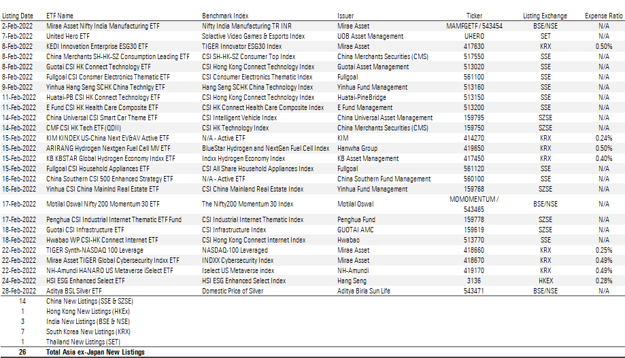Viewport: 625px width, 358px height.
Task: Click Total Asia ex-Japan New Listings label
Action: pyautogui.click(x=95, y=352)
